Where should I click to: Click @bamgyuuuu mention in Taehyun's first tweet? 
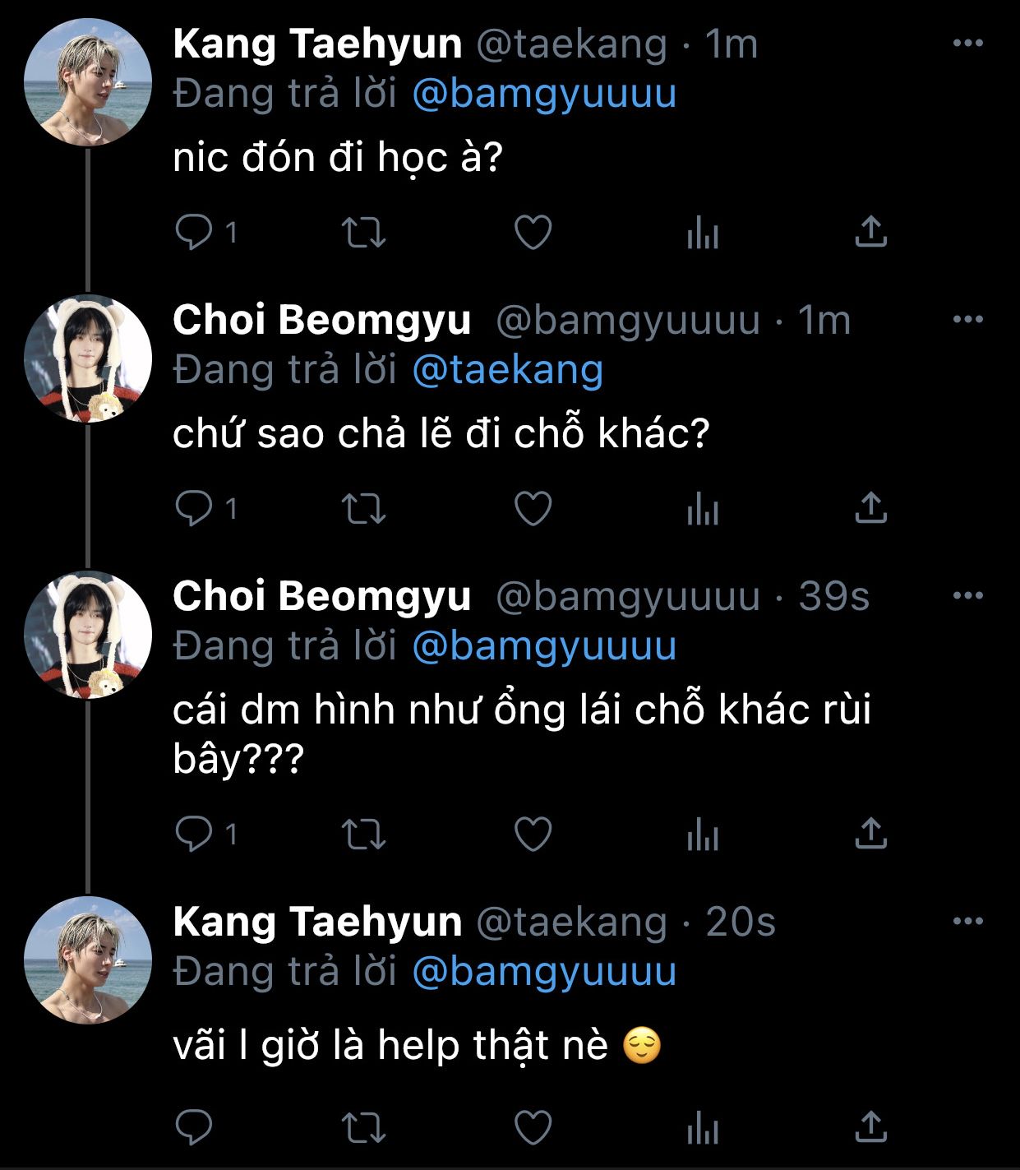pos(543,94)
